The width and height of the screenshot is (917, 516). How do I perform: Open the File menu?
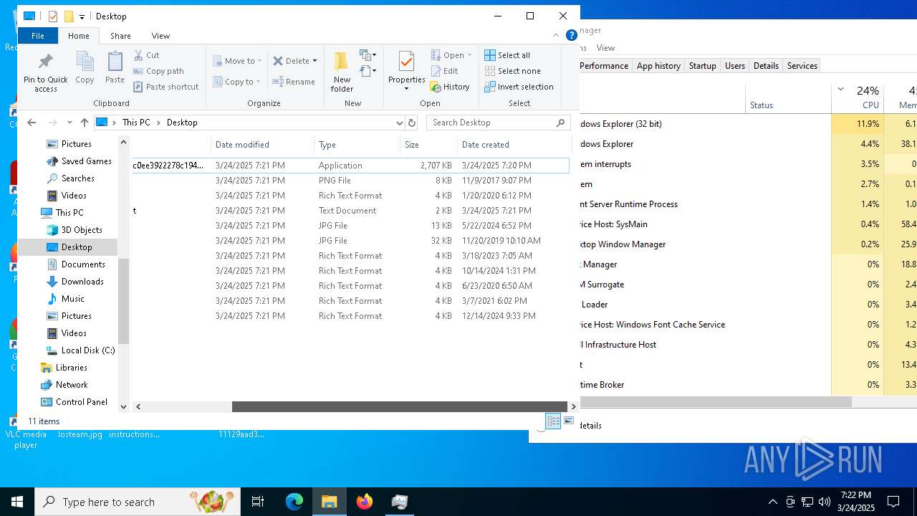point(38,36)
